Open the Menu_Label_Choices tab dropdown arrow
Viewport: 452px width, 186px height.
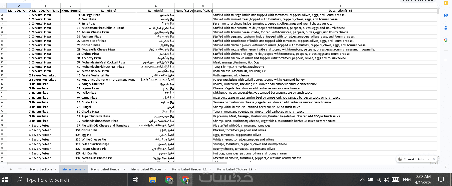165,169
